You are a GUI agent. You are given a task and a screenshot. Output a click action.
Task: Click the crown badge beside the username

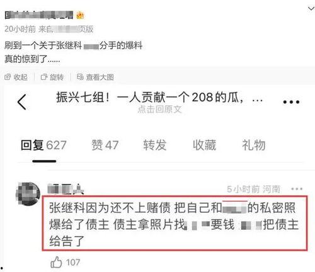pos(80,16)
